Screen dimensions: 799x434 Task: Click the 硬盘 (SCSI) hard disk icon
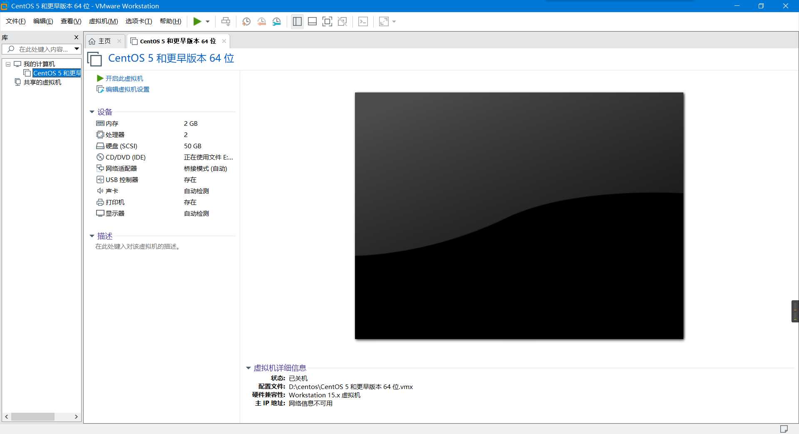(100, 146)
